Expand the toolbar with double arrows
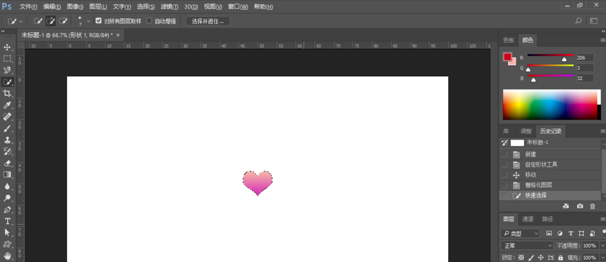 [x=2, y=31]
